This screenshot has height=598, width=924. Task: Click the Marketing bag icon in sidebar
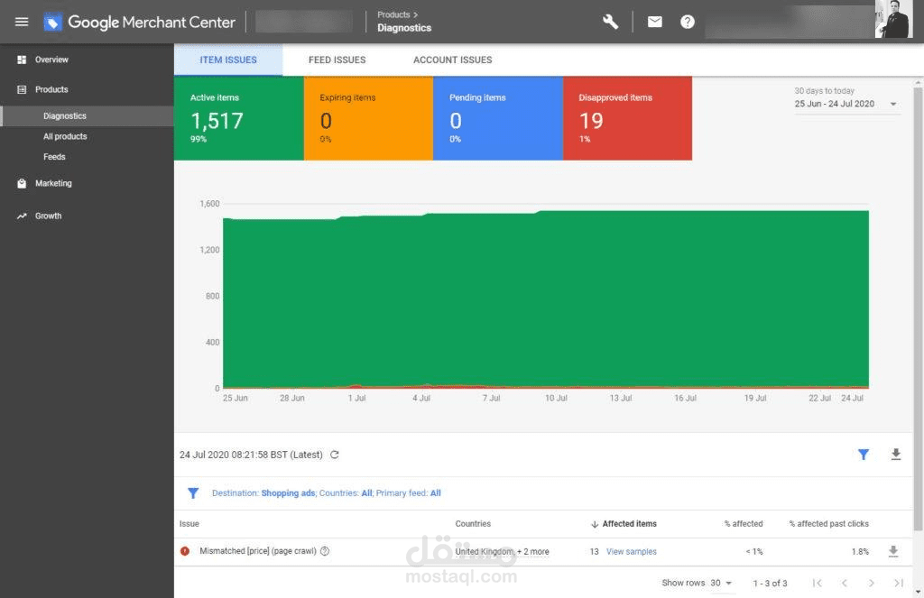click(22, 183)
